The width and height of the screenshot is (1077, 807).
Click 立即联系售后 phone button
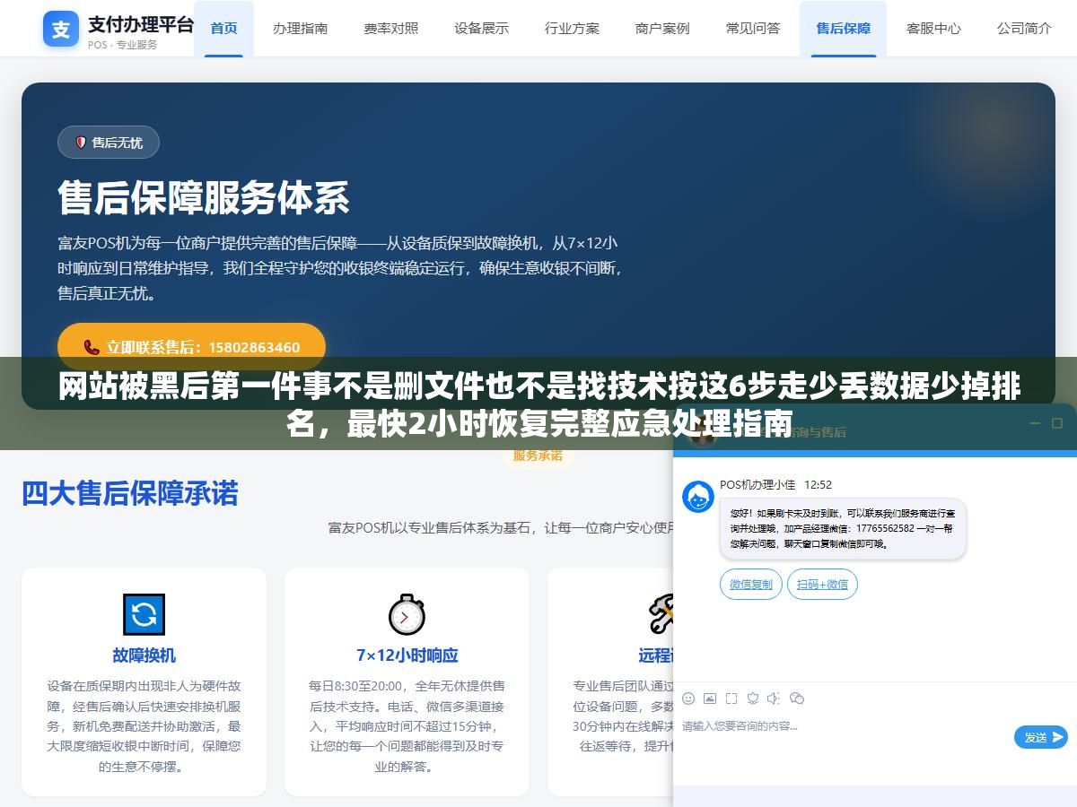(x=191, y=347)
